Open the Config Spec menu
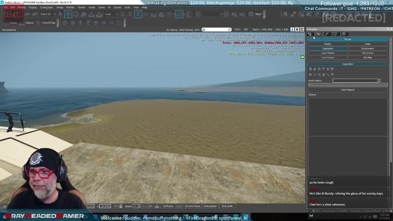 47,7
